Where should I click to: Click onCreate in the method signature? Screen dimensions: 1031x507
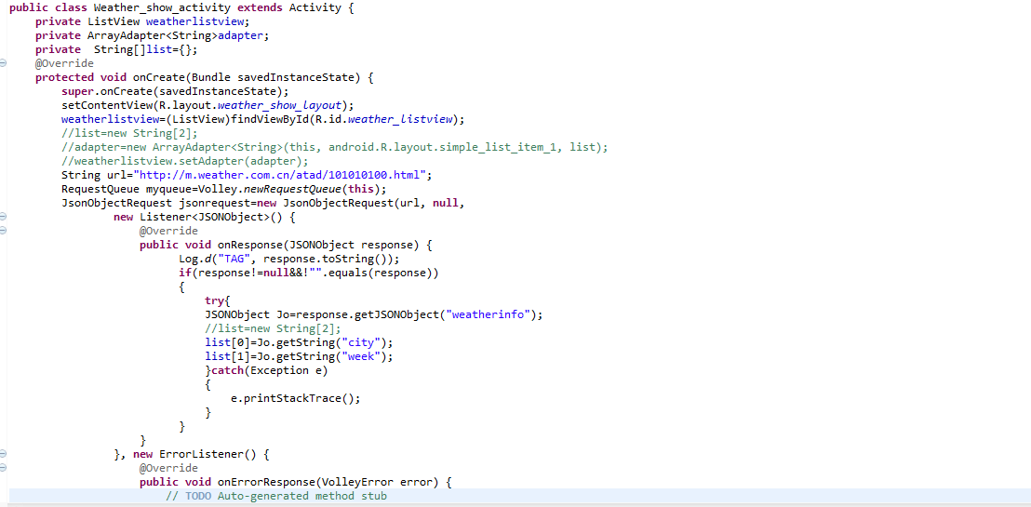pos(158,77)
